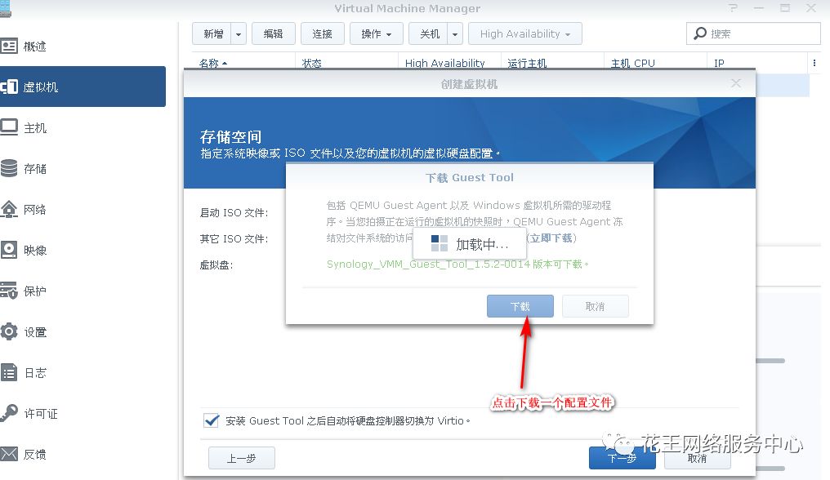Image resolution: width=830 pixels, height=480 pixels.
Task: Open the 设置 settings gear icon
Action: point(8,331)
